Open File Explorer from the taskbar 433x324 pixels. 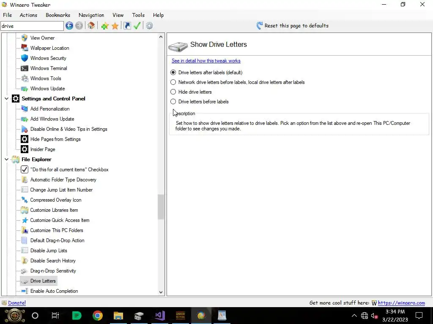point(118,316)
